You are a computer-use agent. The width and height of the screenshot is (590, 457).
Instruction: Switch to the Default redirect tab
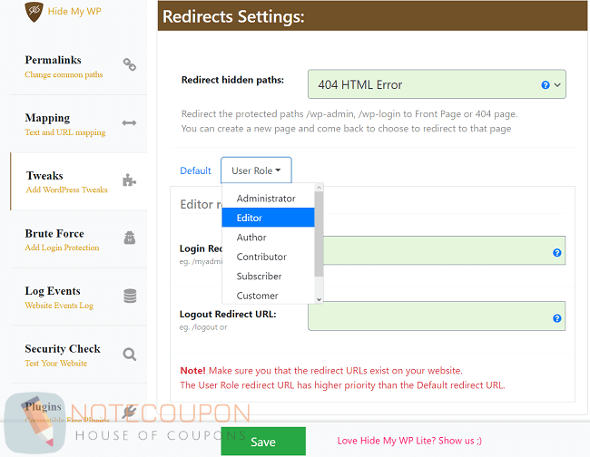pyautogui.click(x=195, y=170)
